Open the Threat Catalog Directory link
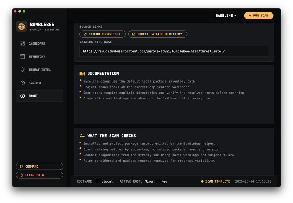This screenshot has width=293, height=203. point(157,34)
